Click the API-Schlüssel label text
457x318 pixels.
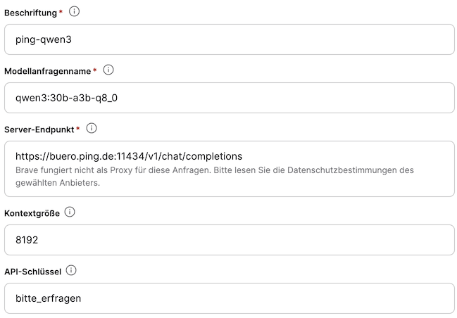(x=33, y=272)
